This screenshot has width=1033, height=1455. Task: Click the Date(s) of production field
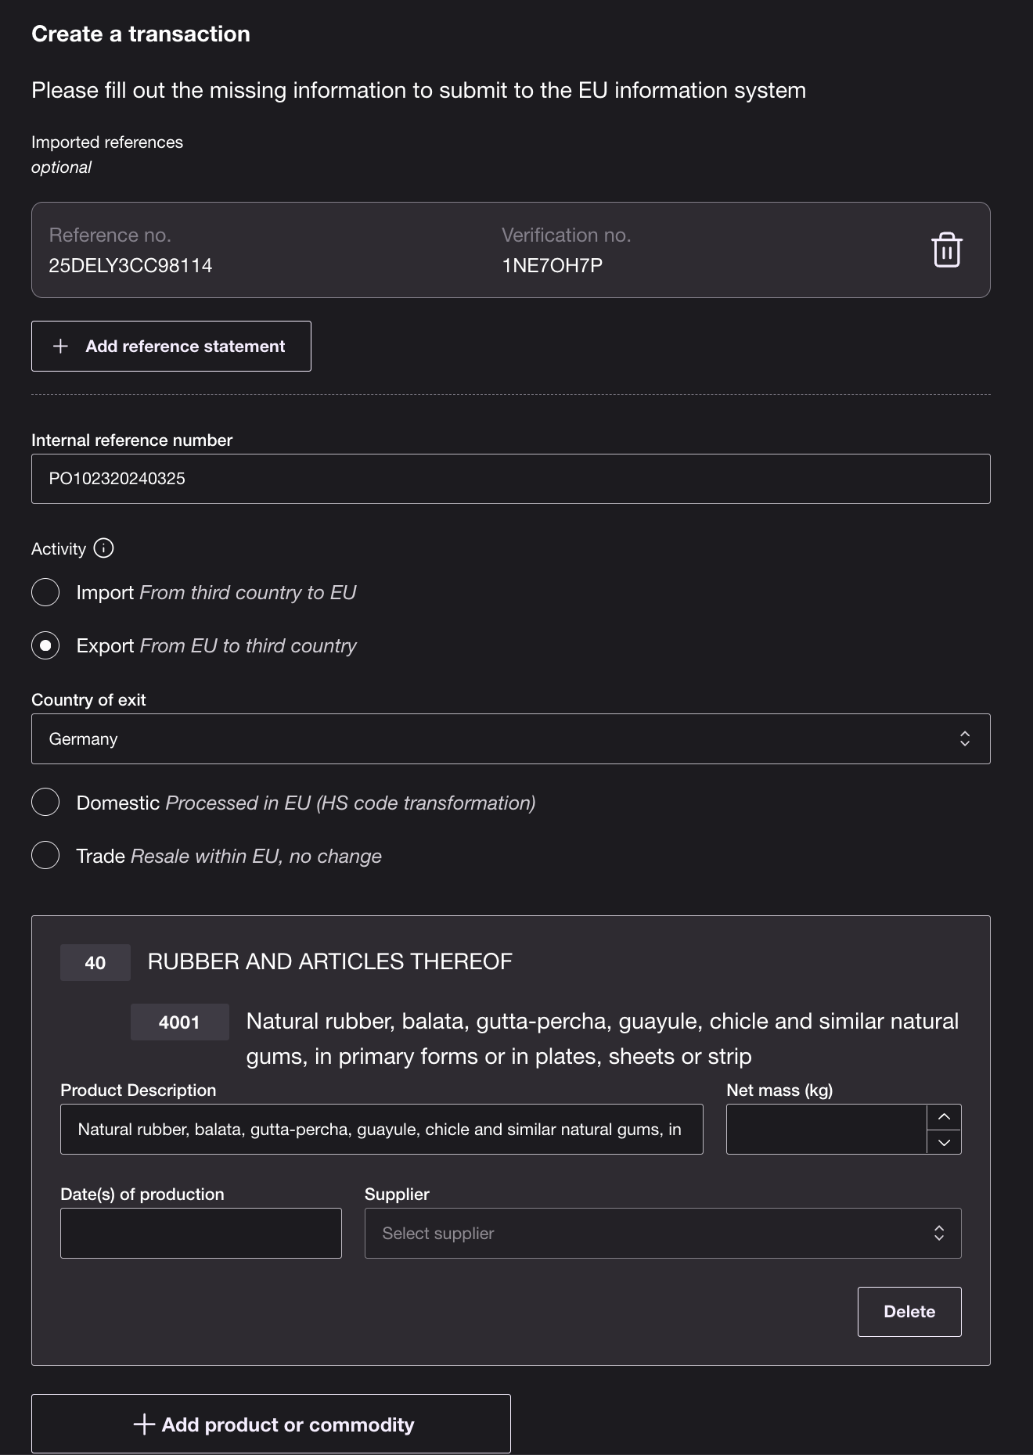tap(201, 1234)
